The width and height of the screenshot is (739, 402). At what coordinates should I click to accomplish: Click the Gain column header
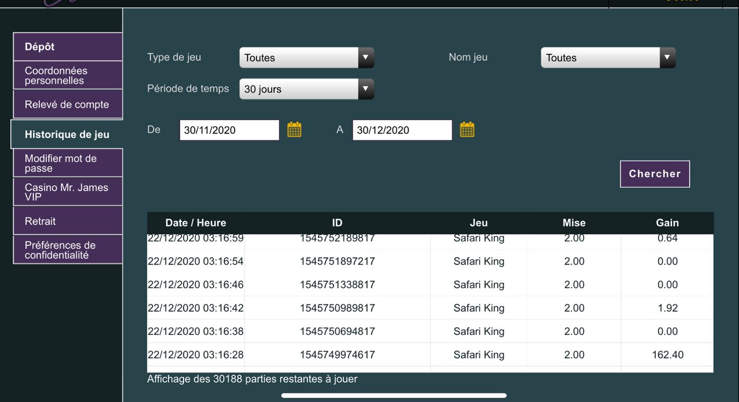point(667,223)
